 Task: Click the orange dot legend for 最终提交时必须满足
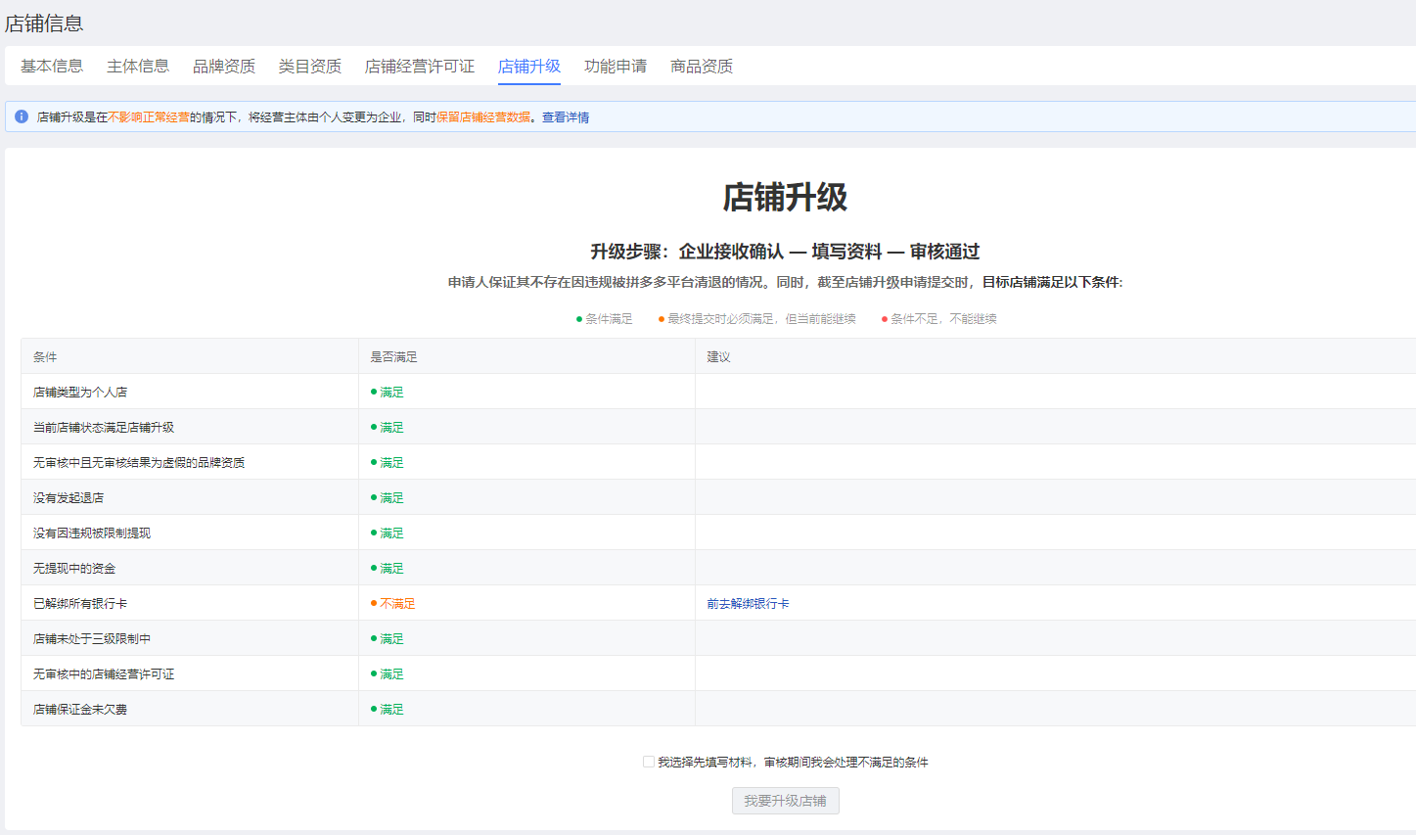pyautogui.click(x=662, y=319)
